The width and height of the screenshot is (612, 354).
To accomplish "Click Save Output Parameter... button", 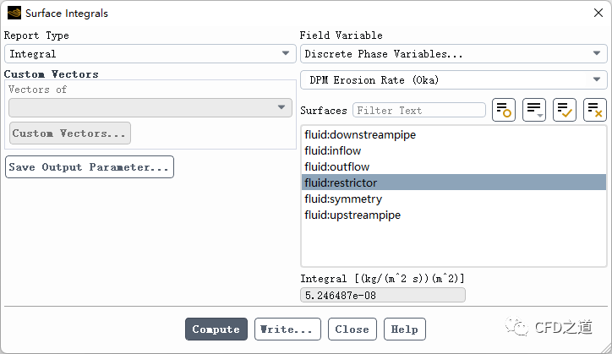I will coord(90,167).
